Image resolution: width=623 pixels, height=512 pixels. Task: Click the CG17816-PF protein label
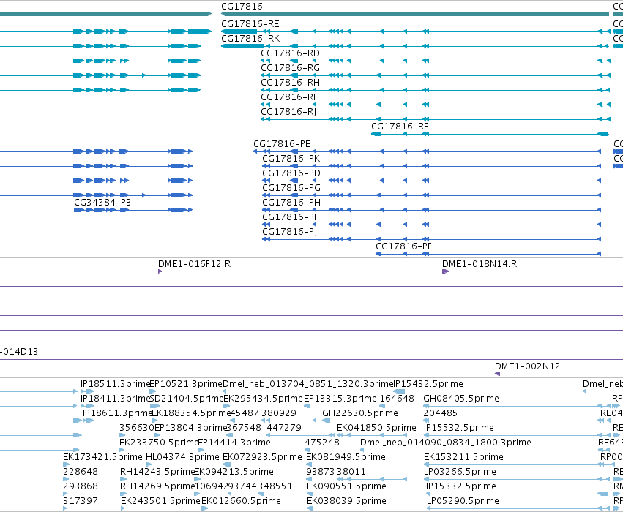pyautogui.click(x=403, y=247)
